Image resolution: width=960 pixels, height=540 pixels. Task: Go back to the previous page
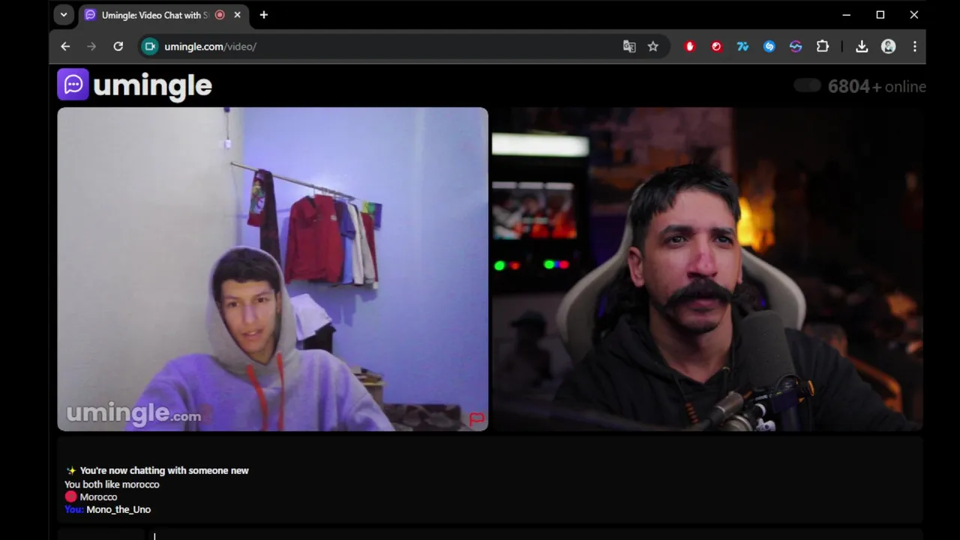(65, 46)
